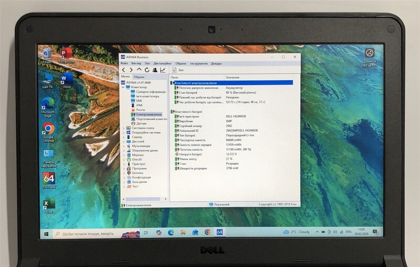This screenshot has width=420, height=267.
Task: Open the Дистанційно menu
Action: tap(162, 63)
